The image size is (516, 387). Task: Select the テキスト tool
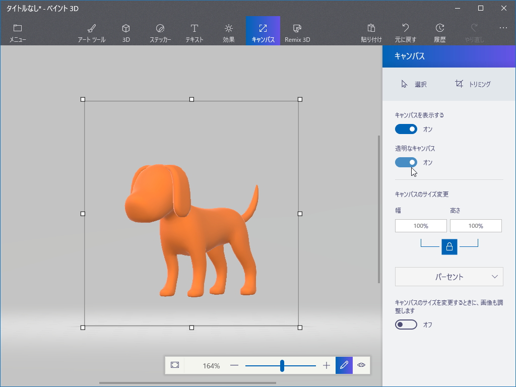(x=194, y=30)
